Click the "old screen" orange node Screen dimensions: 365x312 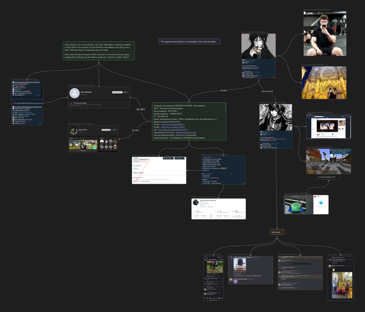coord(277,232)
